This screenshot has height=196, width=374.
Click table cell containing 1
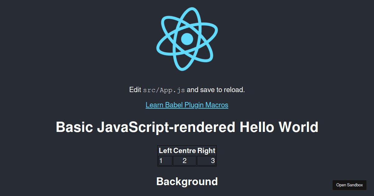point(165,161)
